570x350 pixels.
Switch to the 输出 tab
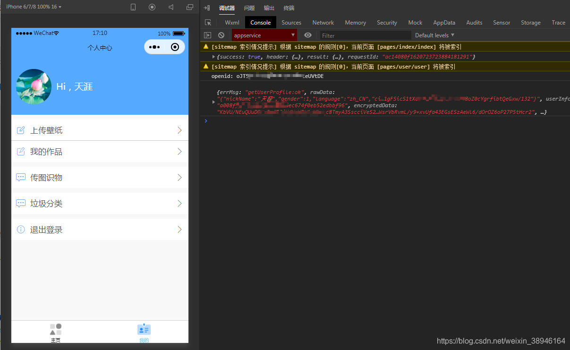coord(269,8)
